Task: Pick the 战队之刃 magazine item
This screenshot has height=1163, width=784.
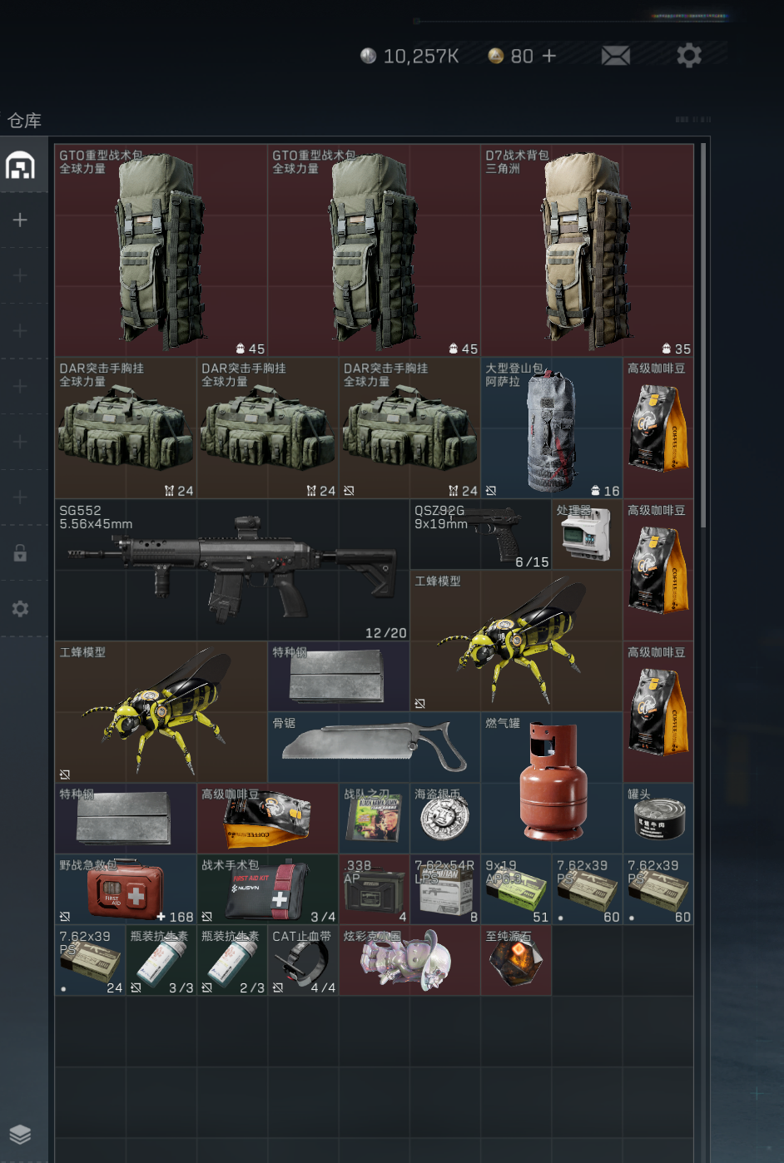Action: (375, 818)
